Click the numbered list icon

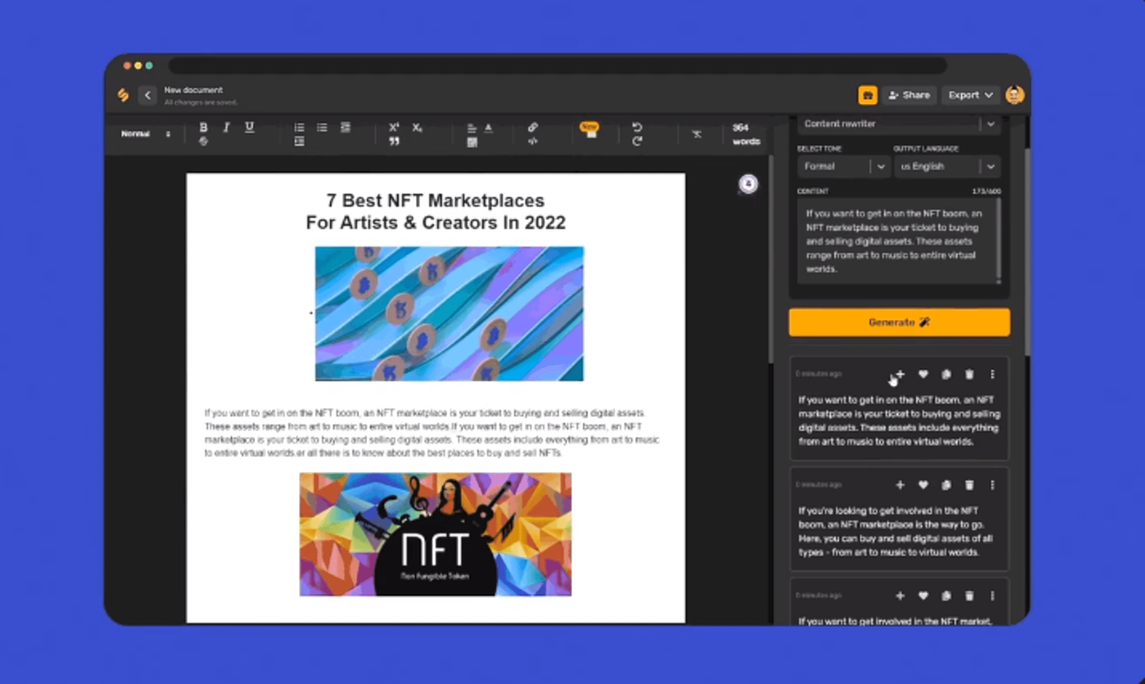pyautogui.click(x=299, y=128)
